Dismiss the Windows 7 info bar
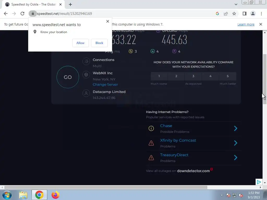Screen dimensions: 267x200 pyautogui.click(x=261, y=24)
